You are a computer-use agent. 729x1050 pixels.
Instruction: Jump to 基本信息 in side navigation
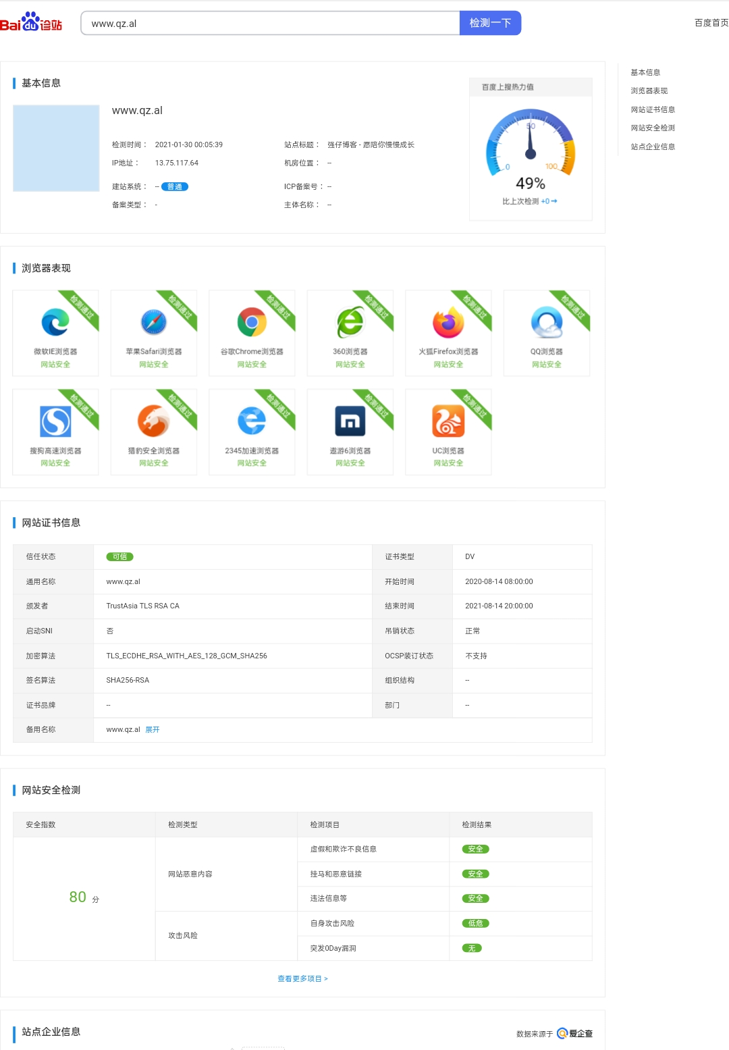(x=645, y=72)
